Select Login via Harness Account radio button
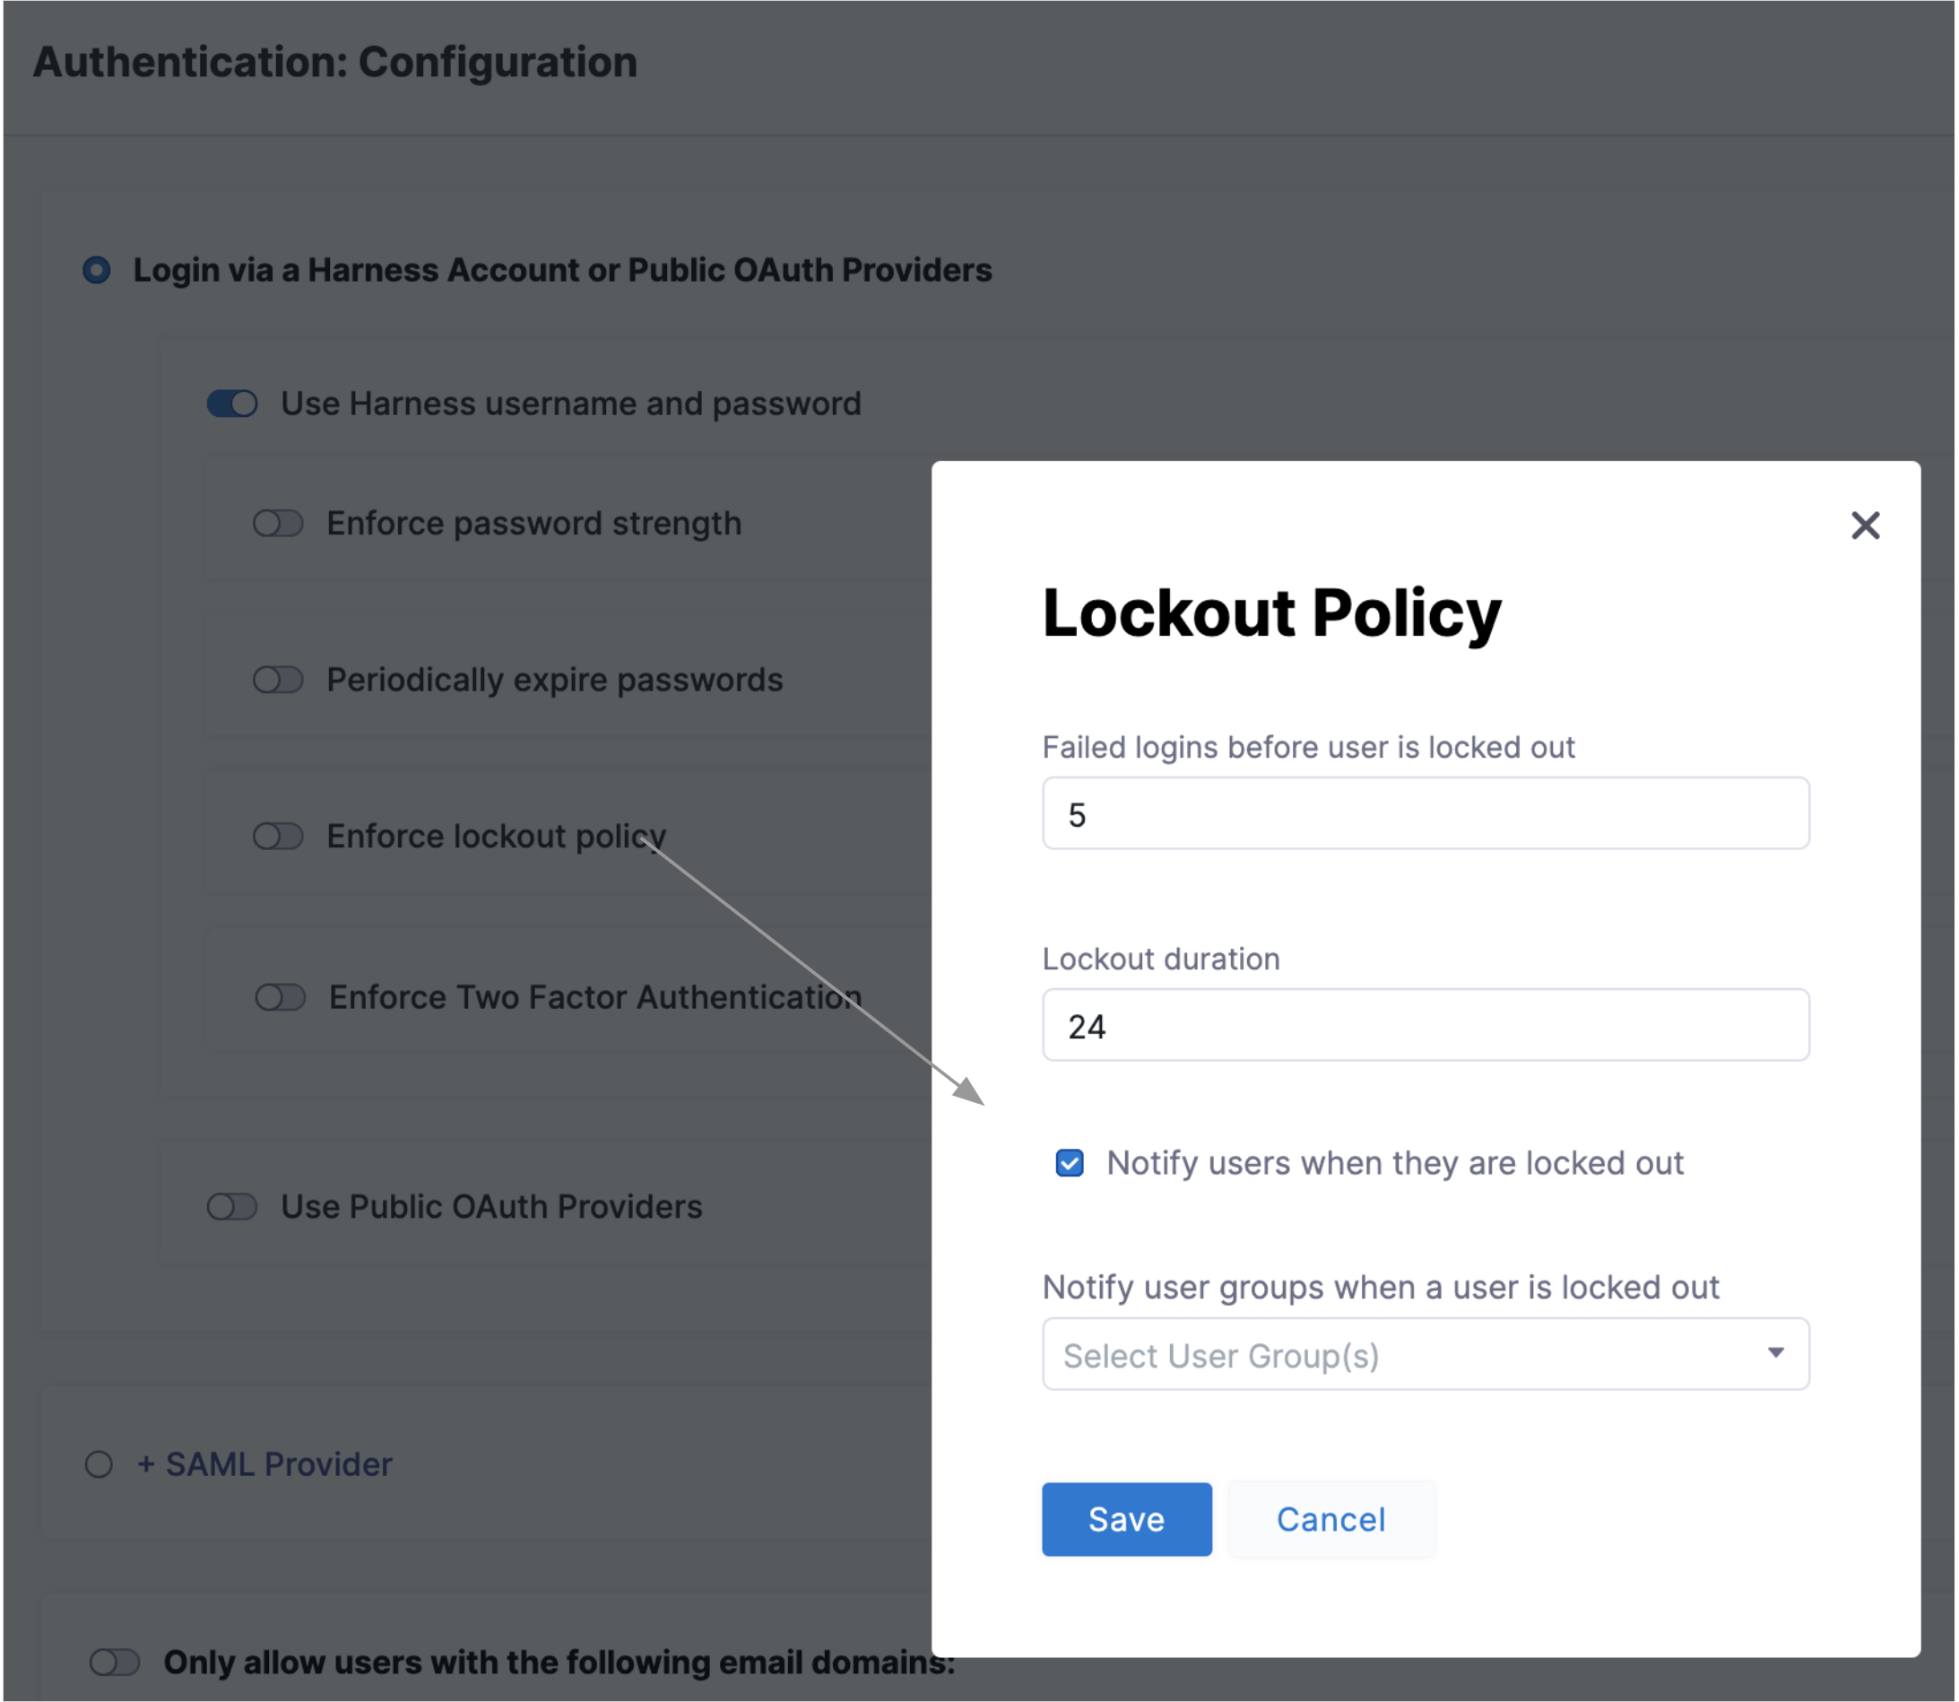The height and width of the screenshot is (1702, 1959). coord(97,271)
